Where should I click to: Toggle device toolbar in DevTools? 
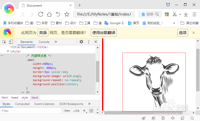coord(11,42)
